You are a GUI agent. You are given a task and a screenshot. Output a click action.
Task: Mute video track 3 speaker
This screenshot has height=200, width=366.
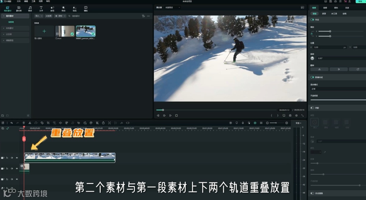12,158
